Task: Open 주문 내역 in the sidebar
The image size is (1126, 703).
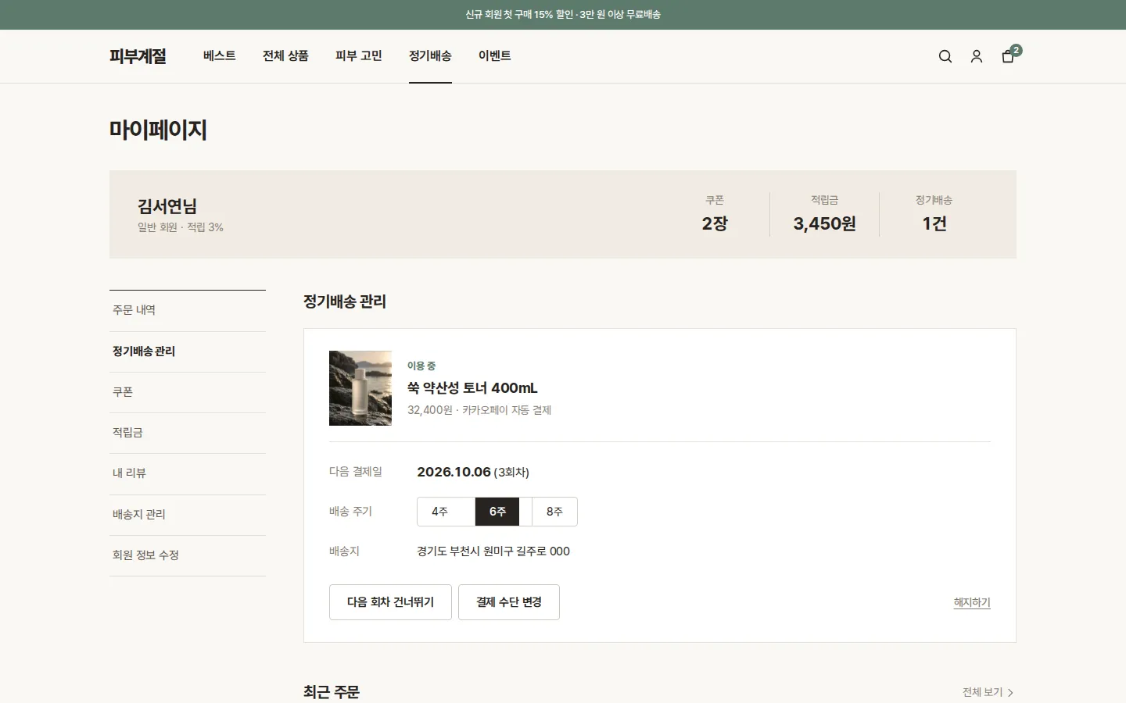Action: [188, 310]
